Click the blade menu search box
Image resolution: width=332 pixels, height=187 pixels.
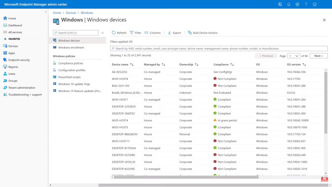click(x=76, y=33)
